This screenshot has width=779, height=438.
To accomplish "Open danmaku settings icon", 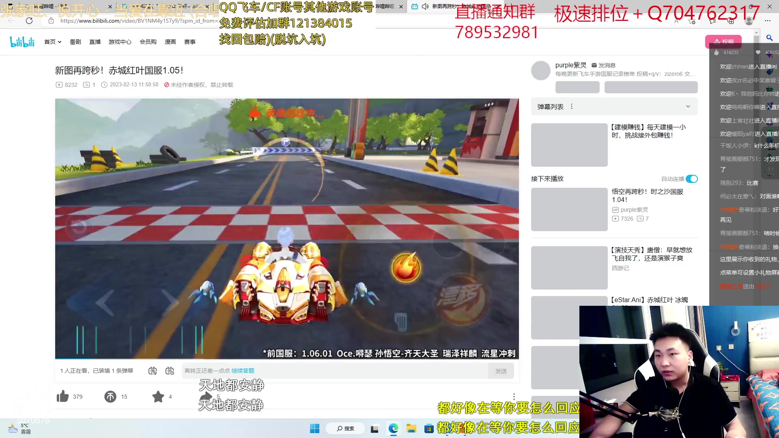I will tap(170, 371).
